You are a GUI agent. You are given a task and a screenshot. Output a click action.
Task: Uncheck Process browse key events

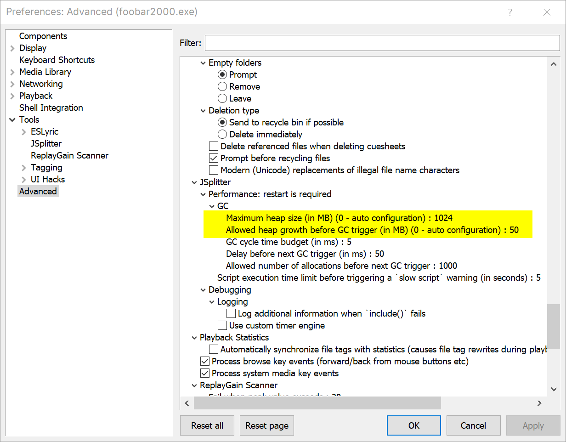(x=205, y=361)
